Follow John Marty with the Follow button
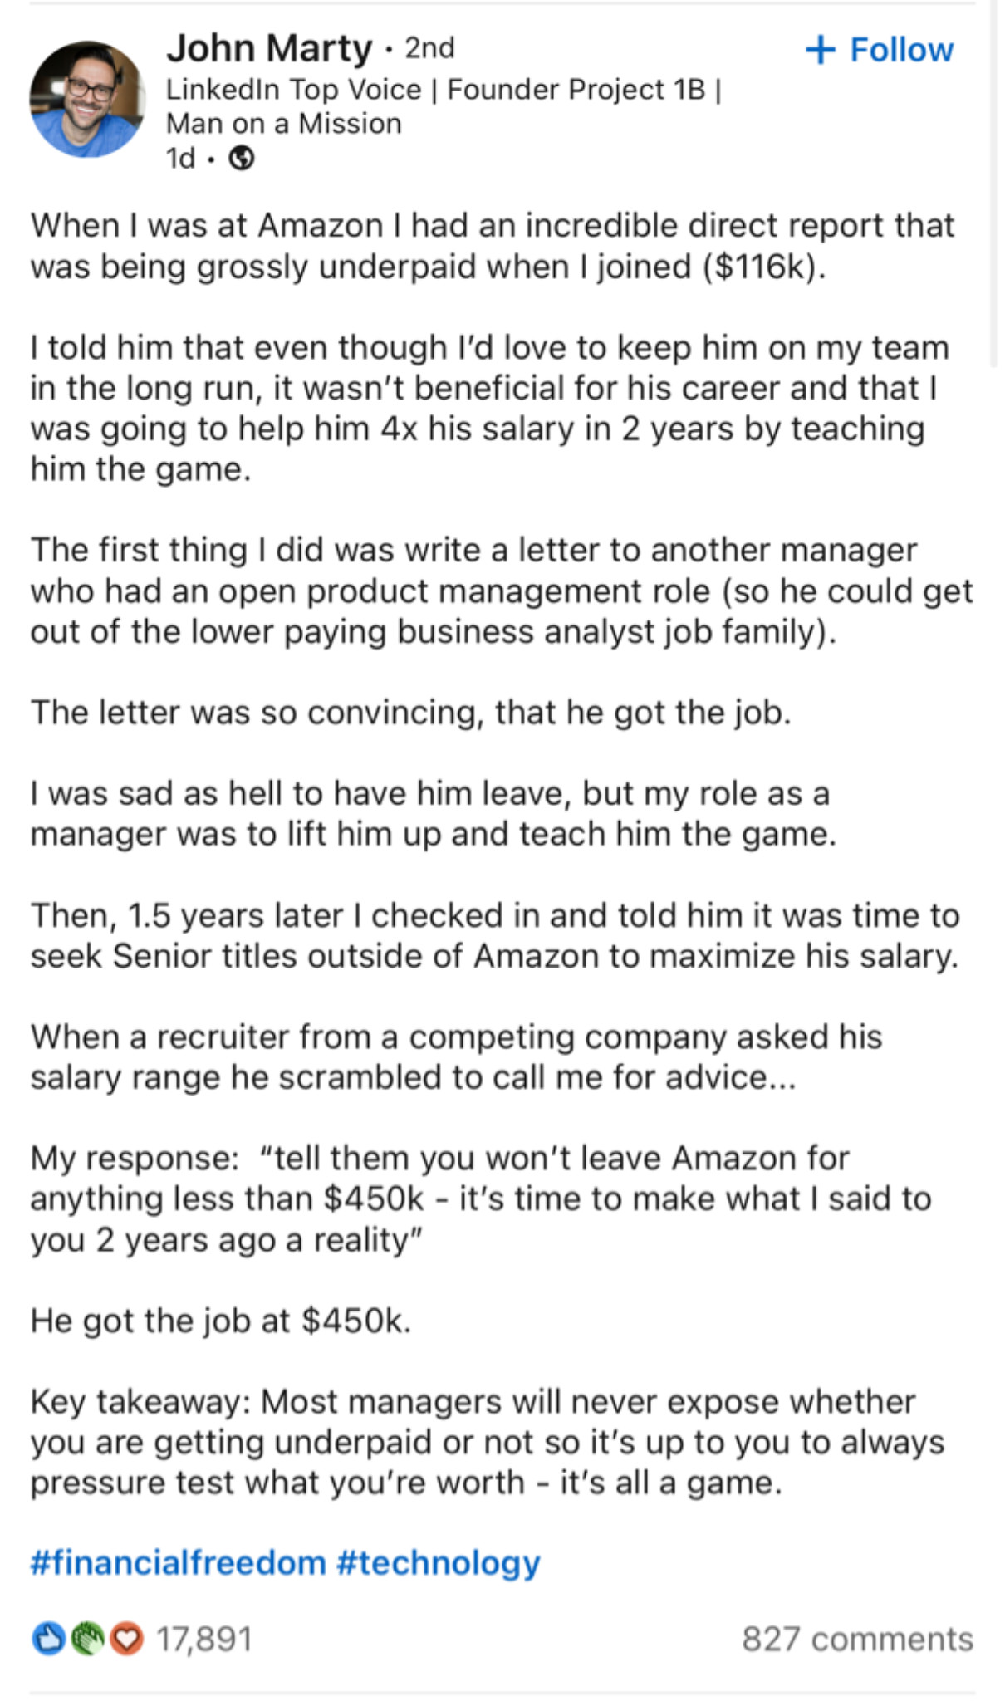 (880, 50)
